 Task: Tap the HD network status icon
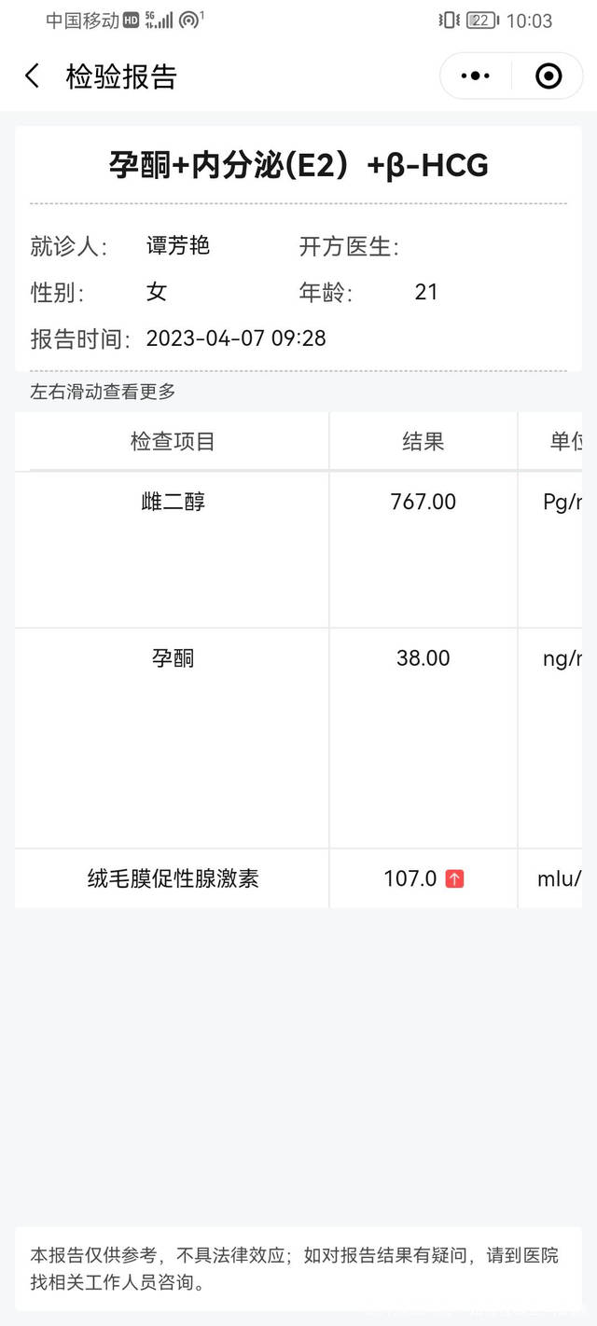[131, 21]
